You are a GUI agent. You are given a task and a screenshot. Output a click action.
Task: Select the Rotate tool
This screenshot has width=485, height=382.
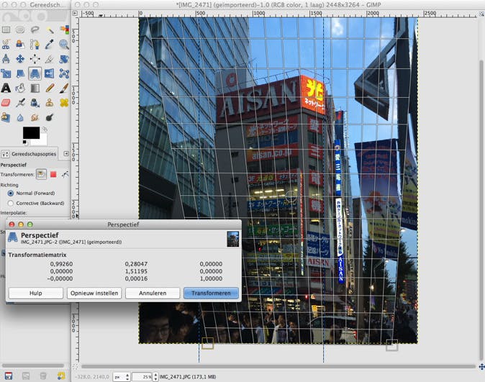[64, 59]
